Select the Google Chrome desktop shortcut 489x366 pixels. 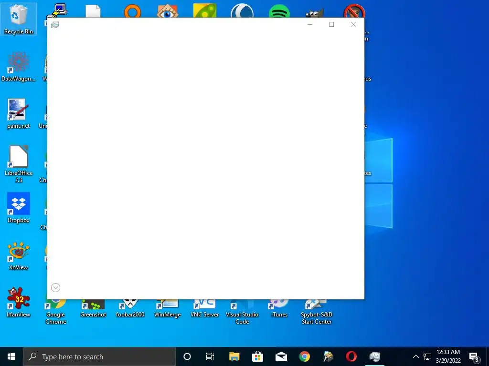click(55, 312)
